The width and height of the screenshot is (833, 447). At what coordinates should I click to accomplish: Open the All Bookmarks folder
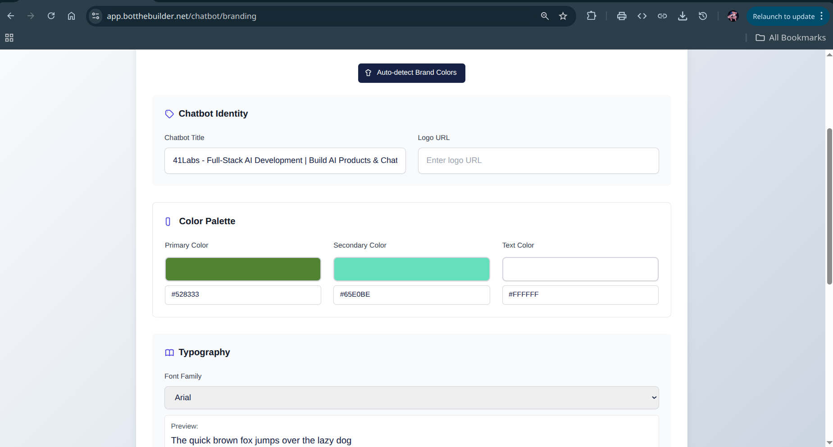click(791, 38)
